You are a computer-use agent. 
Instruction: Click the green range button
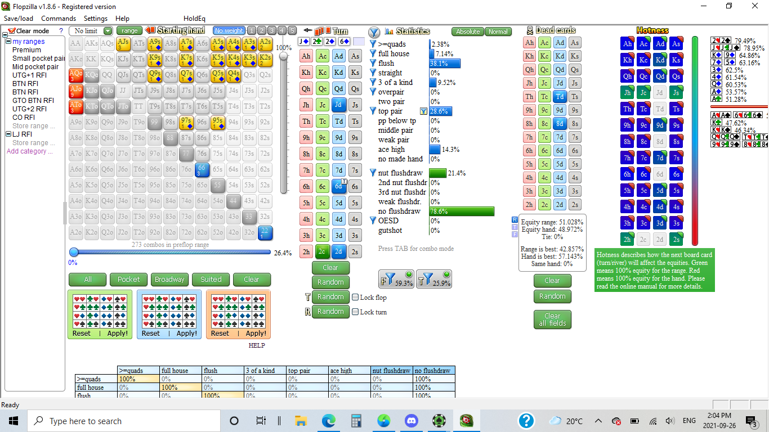point(129,31)
